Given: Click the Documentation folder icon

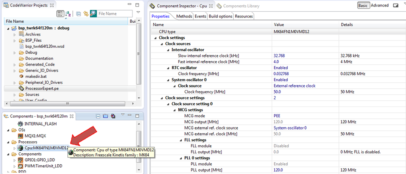Looking at the screenshot, I should 22,58.
